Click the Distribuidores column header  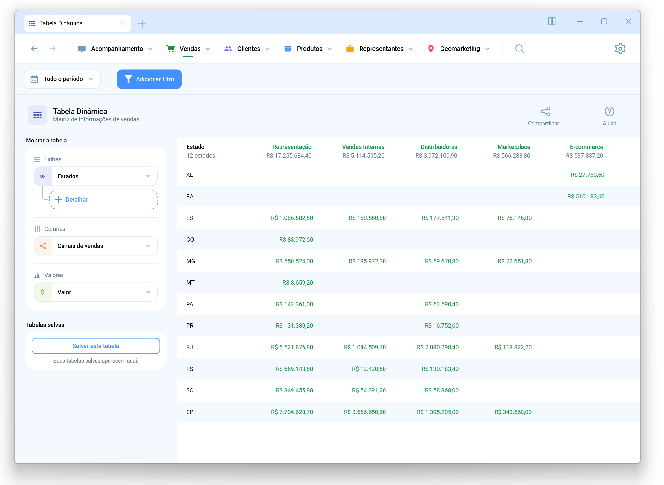(x=439, y=147)
